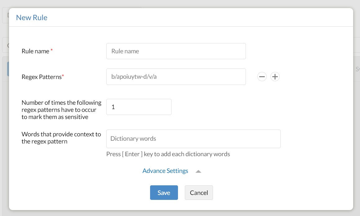Cancel the New Rule dialog
This screenshot has height=216, width=360.
[199, 192]
